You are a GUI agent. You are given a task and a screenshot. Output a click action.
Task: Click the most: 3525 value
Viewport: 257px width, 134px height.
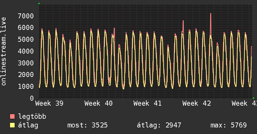click(x=88, y=125)
